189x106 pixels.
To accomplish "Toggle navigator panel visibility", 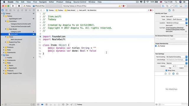I will pos(177,6).
